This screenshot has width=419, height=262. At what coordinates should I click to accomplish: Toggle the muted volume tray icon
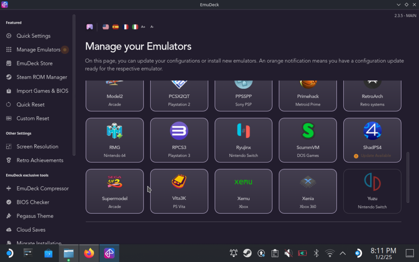click(288, 253)
